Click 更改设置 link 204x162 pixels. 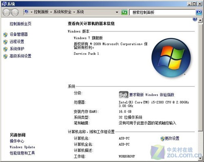(x=172, y=138)
